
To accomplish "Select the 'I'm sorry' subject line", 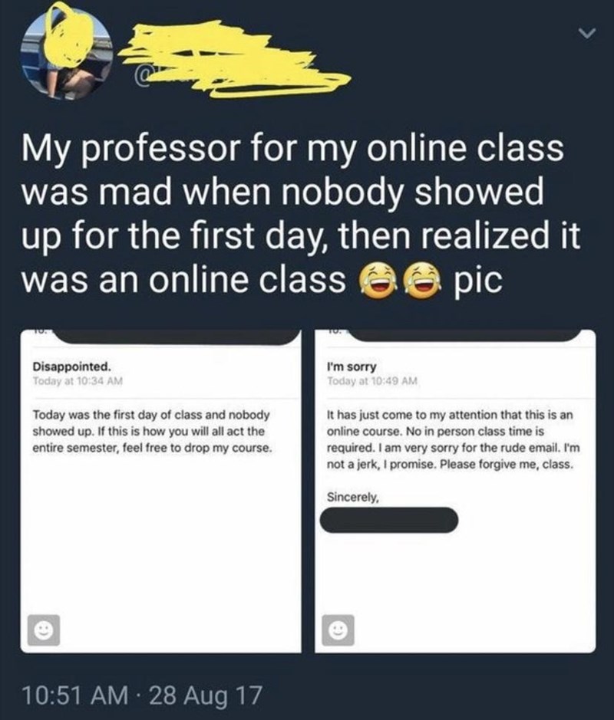I will [352, 367].
